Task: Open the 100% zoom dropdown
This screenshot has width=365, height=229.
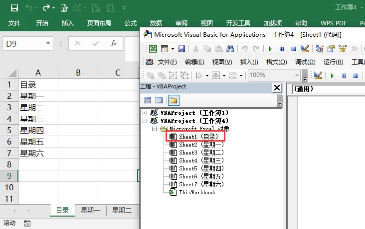Action: pyautogui.click(x=297, y=75)
